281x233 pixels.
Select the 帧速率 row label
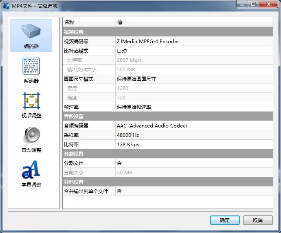coord(71,107)
